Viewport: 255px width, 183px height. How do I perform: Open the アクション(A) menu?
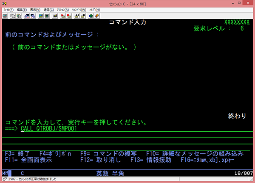click(x=63, y=9)
